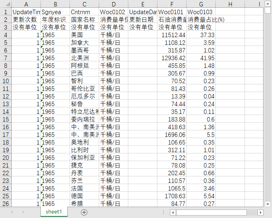Select value cell 12936.42
Image resolution: width=272 pixels, height=218 pixels.
tap(172, 58)
